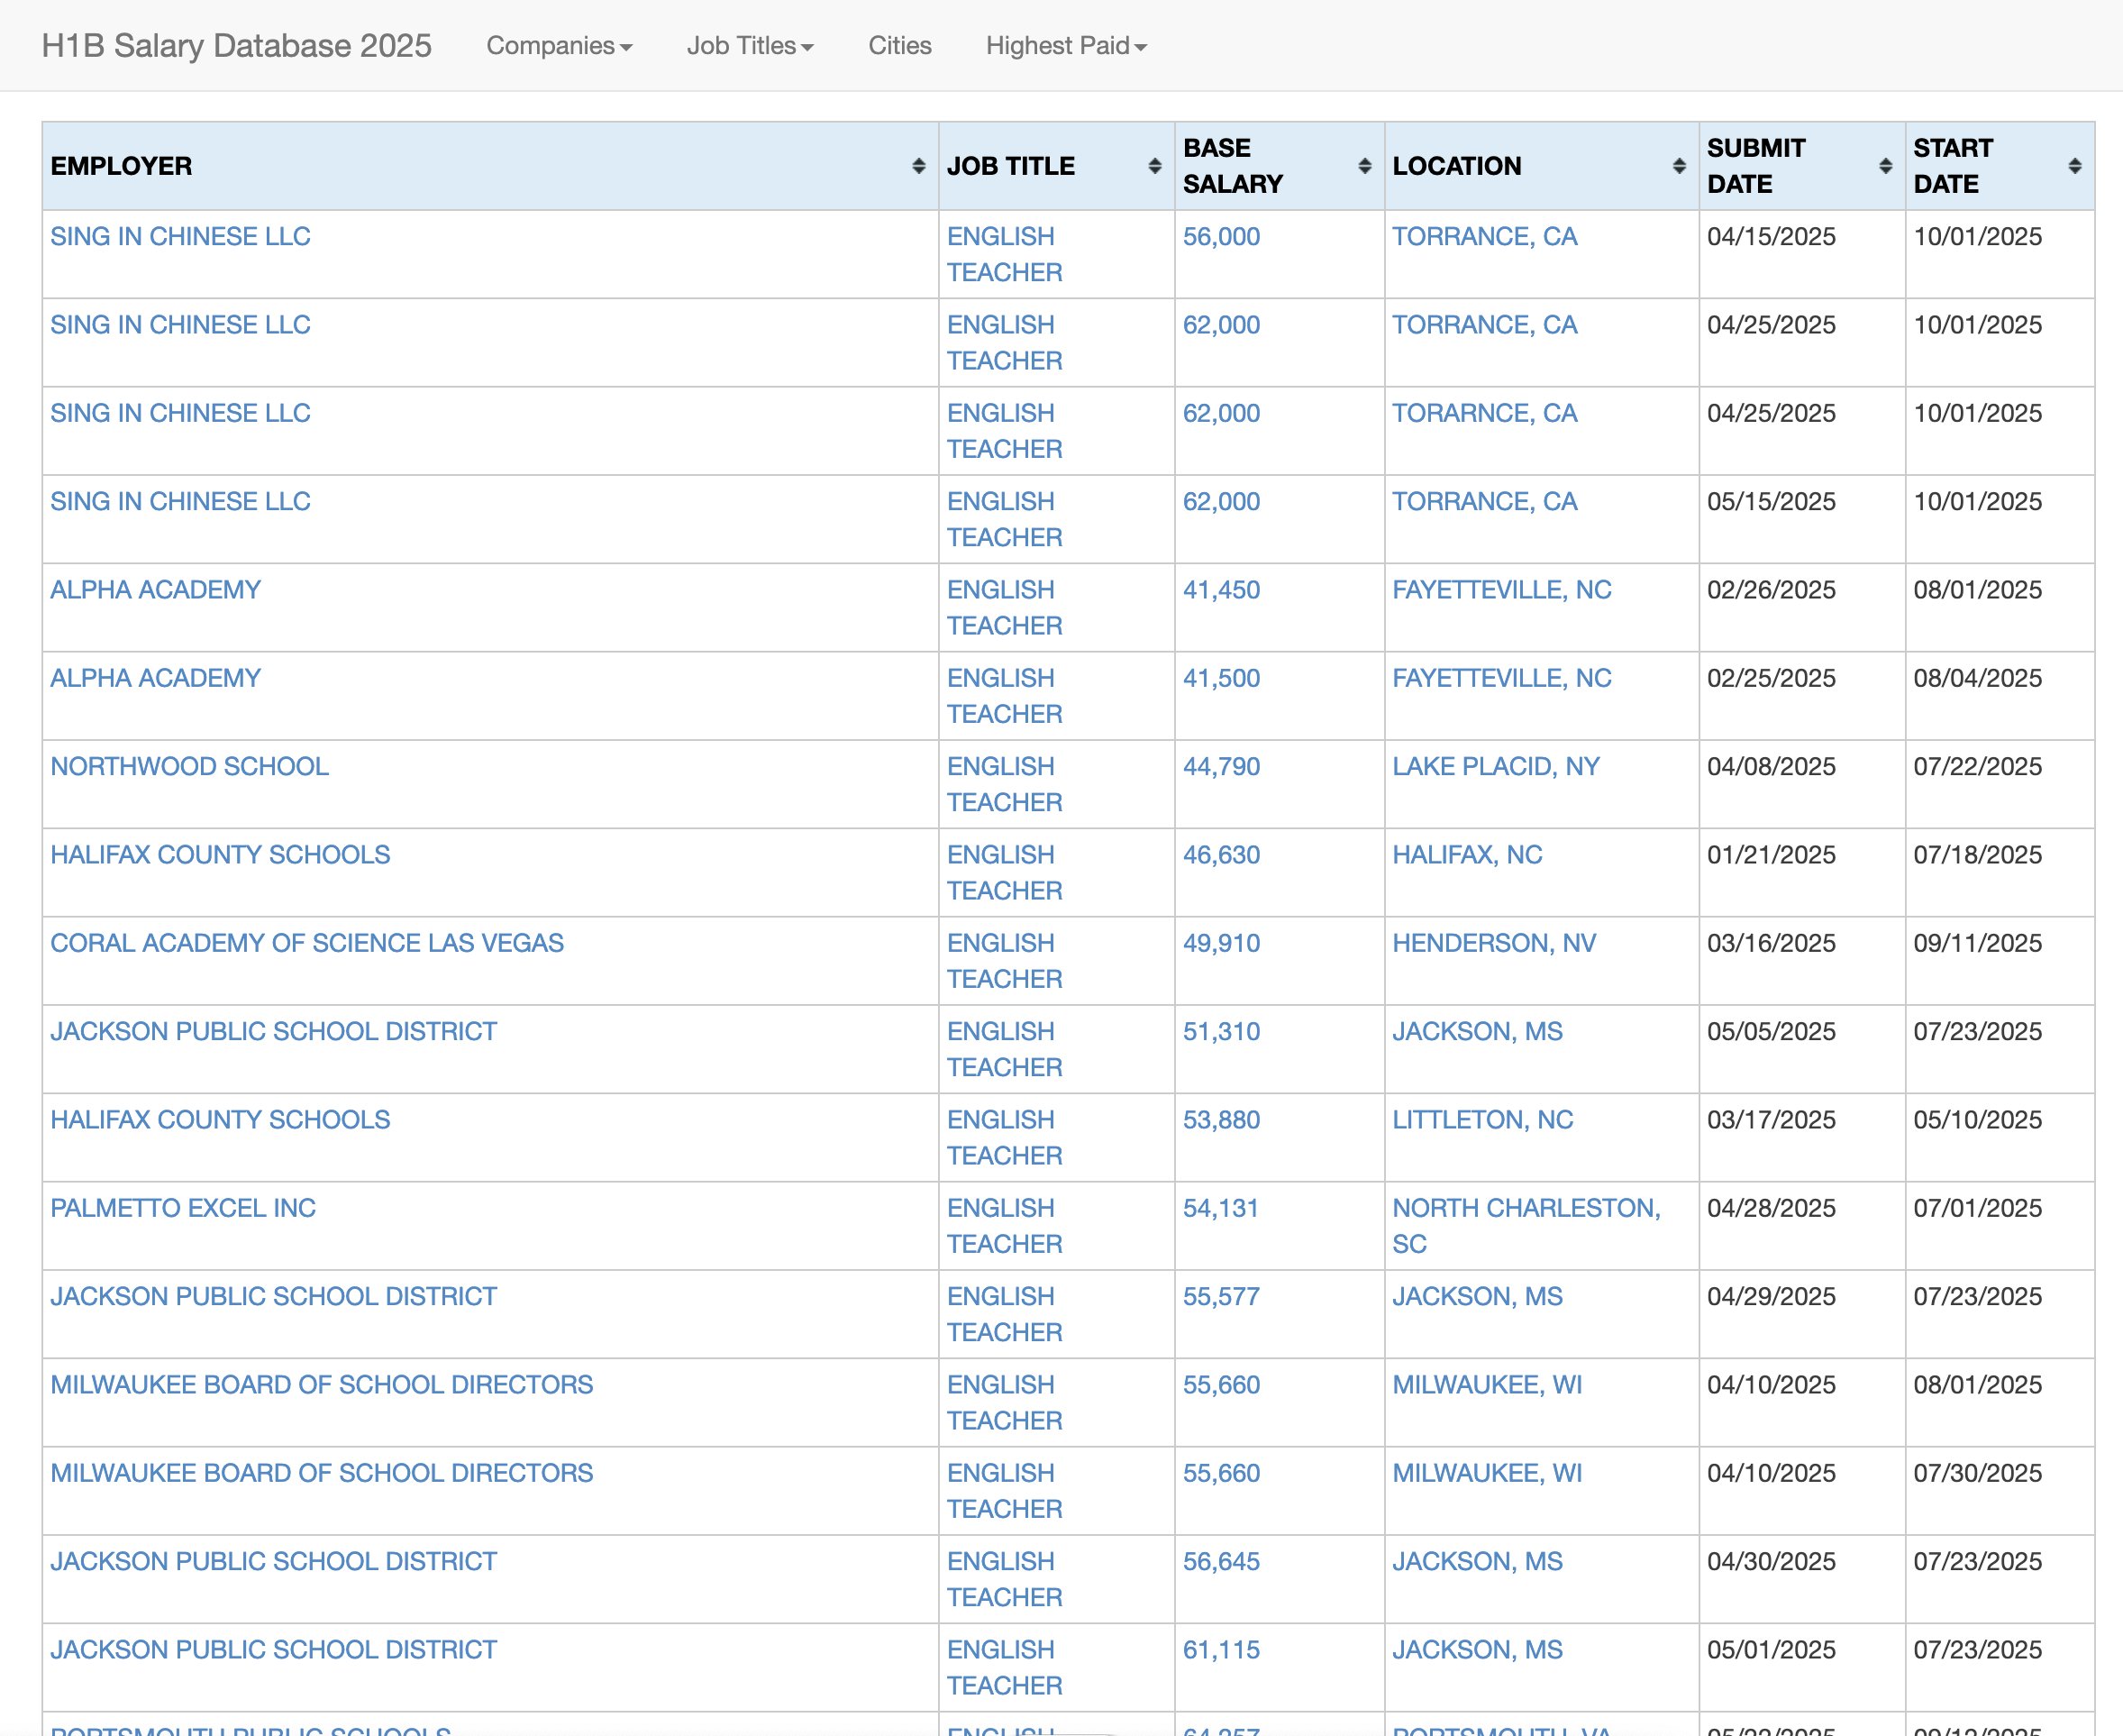Click the Start Date sort arrows icon
This screenshot has height=1736, width=2123.
(x=2075, y=166)
